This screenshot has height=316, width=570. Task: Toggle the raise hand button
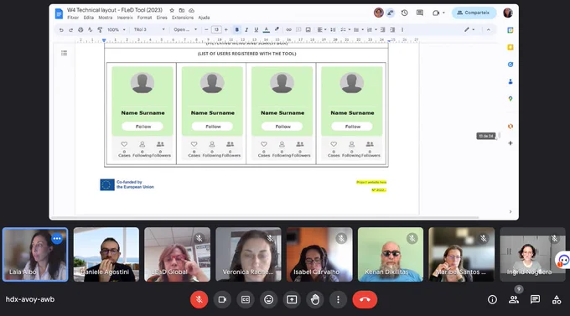[315, 299]
